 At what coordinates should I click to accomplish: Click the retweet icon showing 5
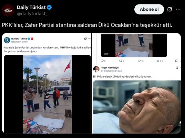click(x=120, y=61)
